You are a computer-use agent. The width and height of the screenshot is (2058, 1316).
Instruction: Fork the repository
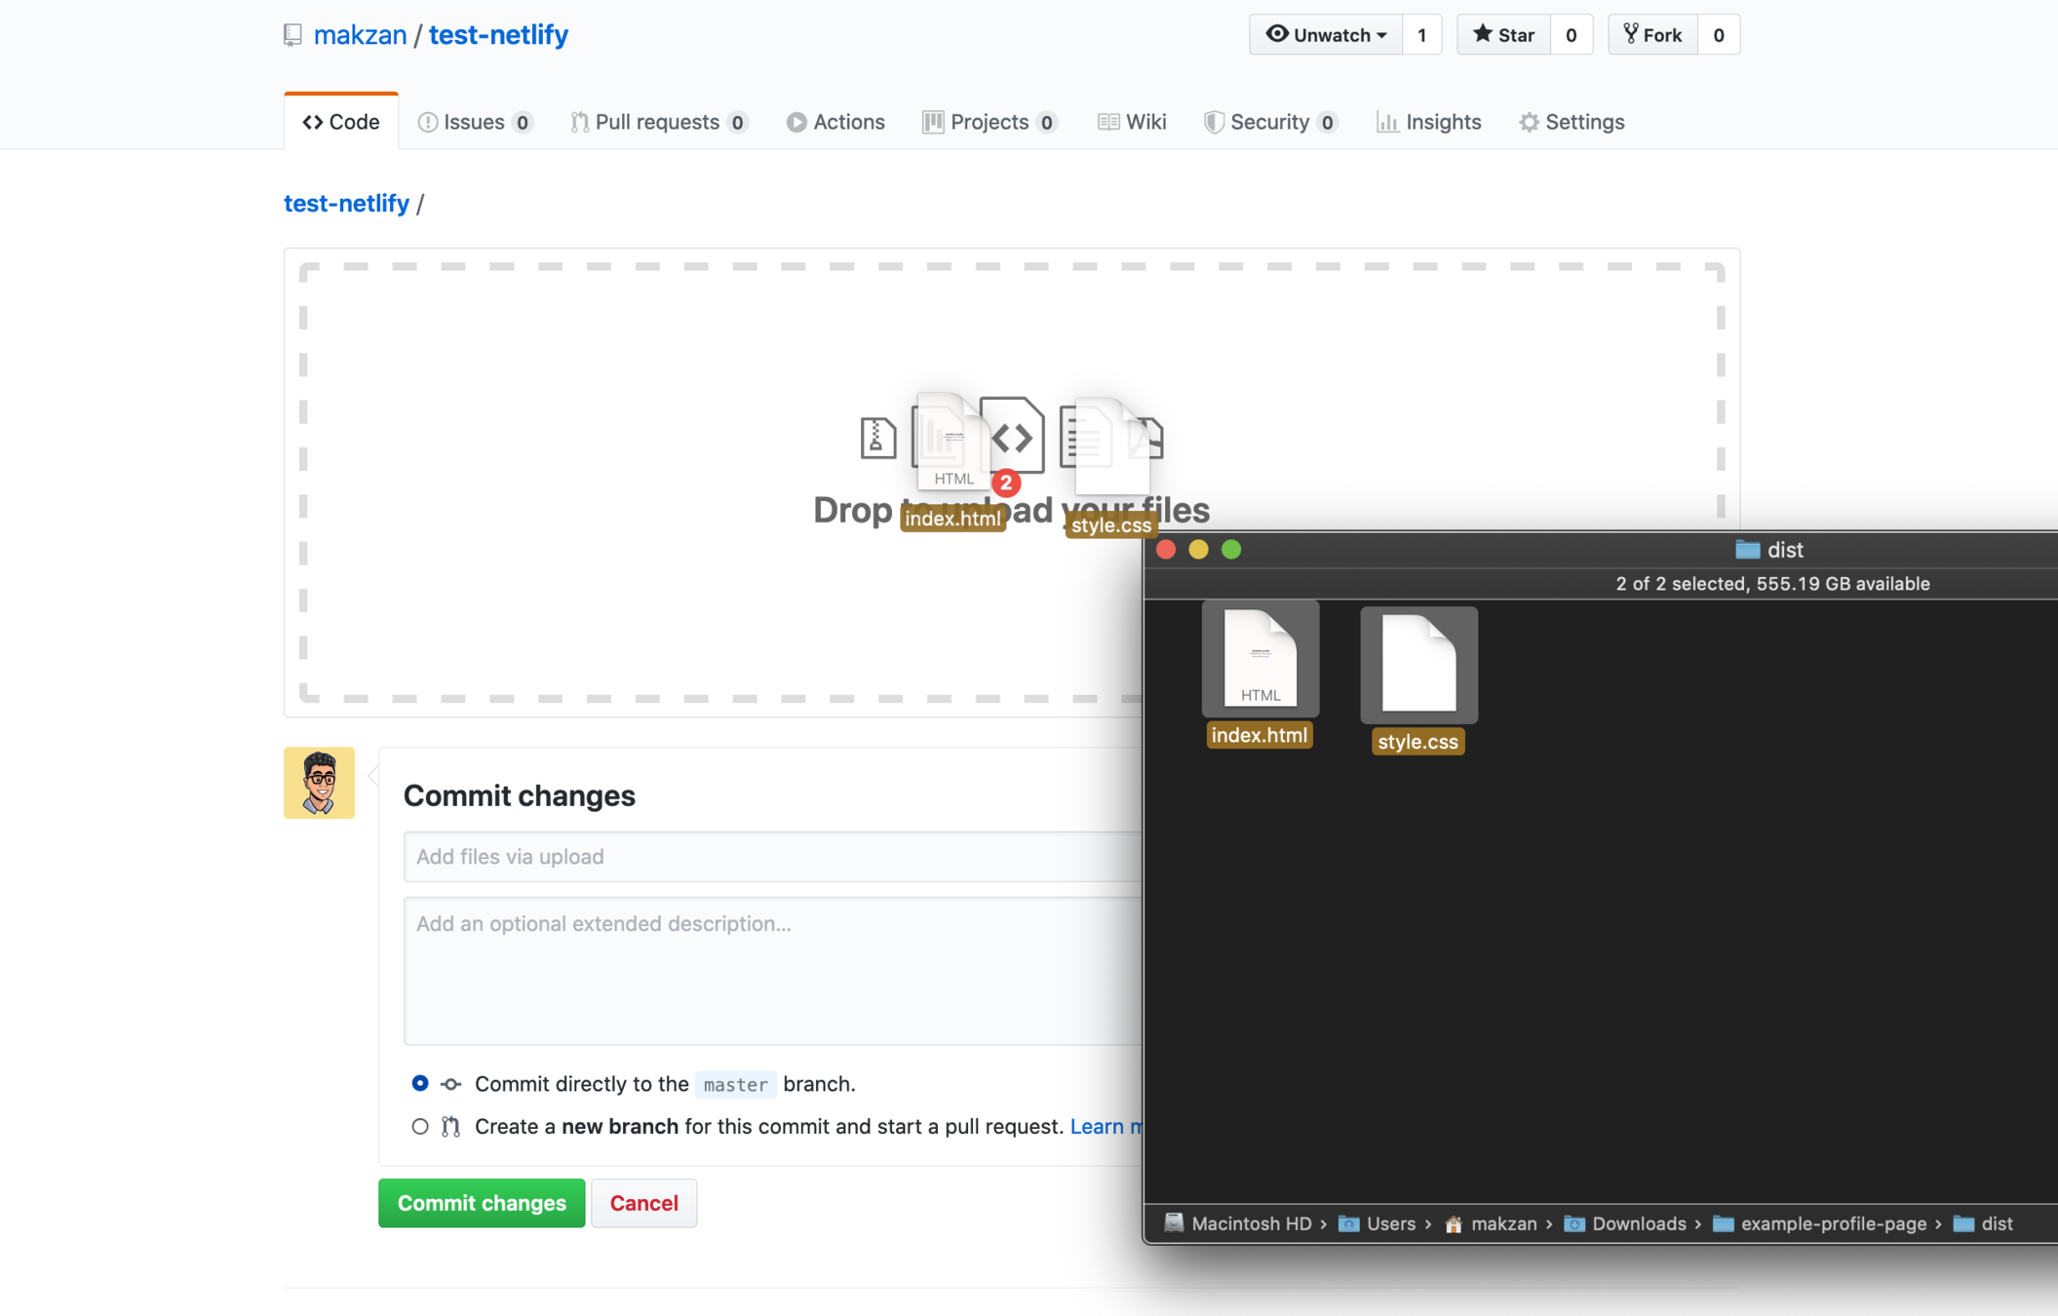tap(1652, 35)
